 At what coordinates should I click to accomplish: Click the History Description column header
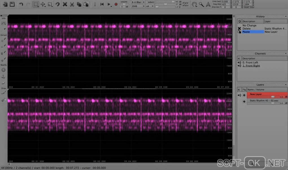pyautogui.click(x=253, y=21)
